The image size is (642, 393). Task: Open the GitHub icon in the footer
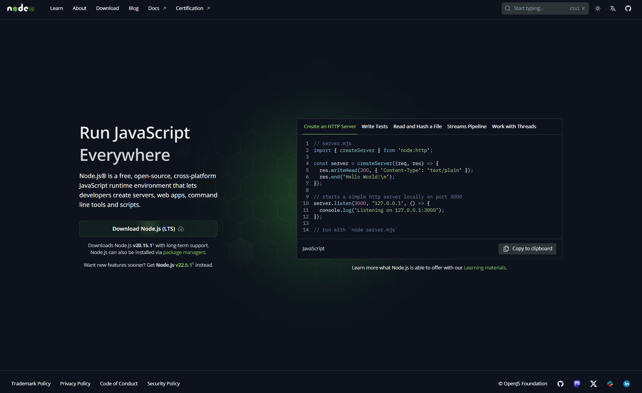click(x=561, y=384)
